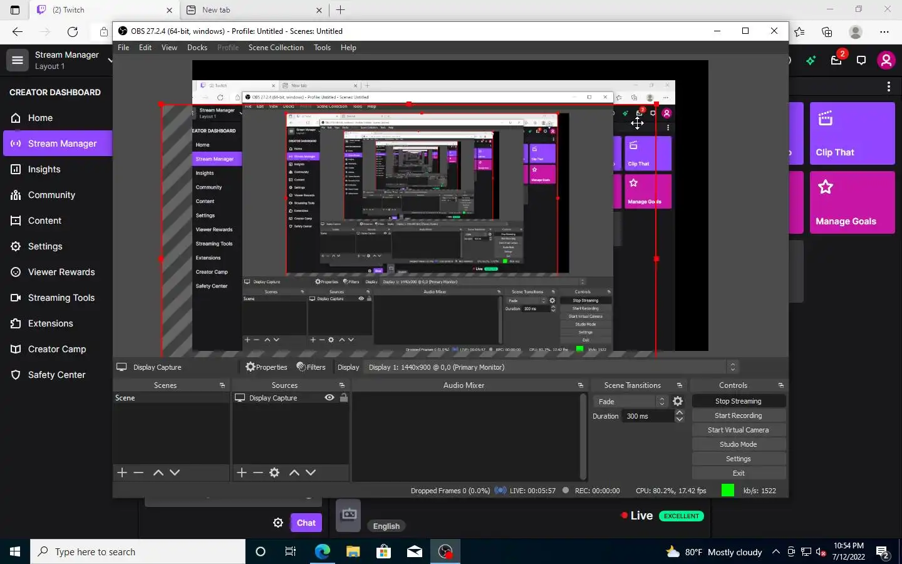
Task: Undock the Scenes panel with float icon
Action: (x=222, y=385)
